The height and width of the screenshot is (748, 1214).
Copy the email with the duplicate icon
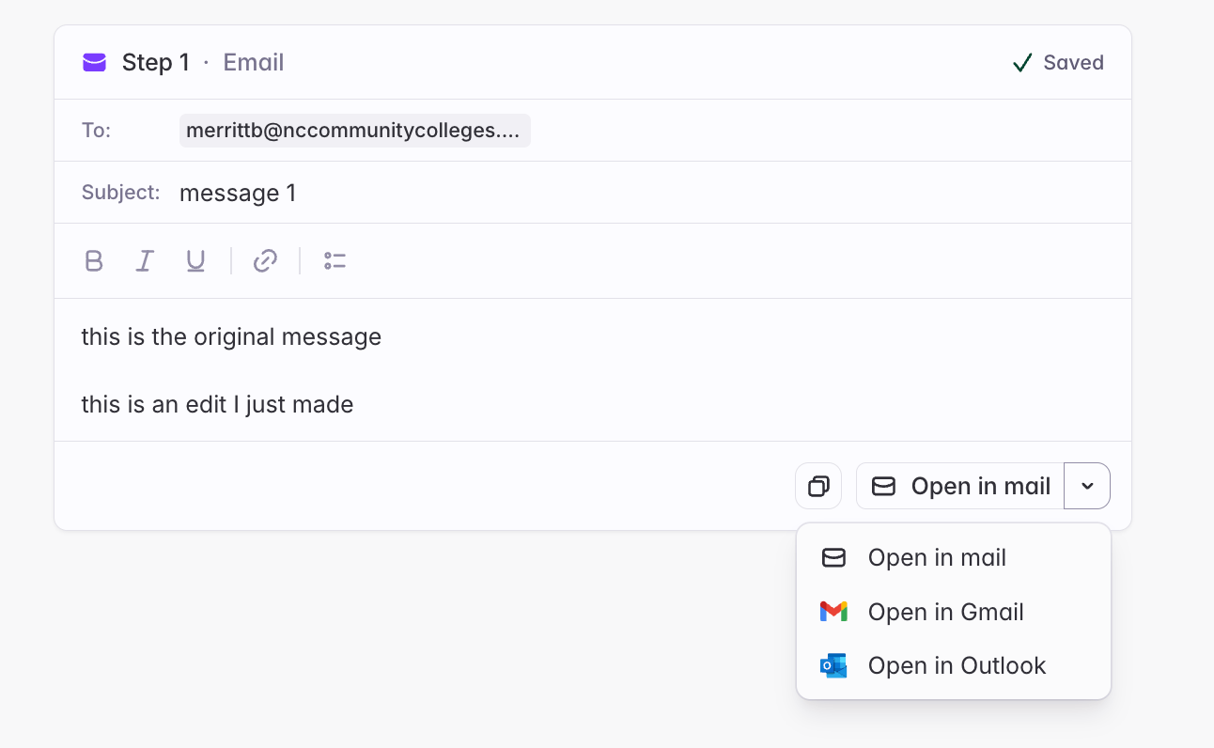818,486
